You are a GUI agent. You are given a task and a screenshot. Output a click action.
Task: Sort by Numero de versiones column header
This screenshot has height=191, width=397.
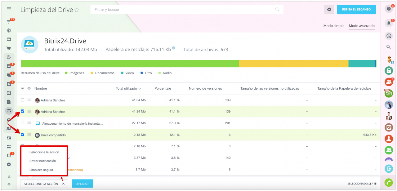pyautogui.click(x=205, y=88)
